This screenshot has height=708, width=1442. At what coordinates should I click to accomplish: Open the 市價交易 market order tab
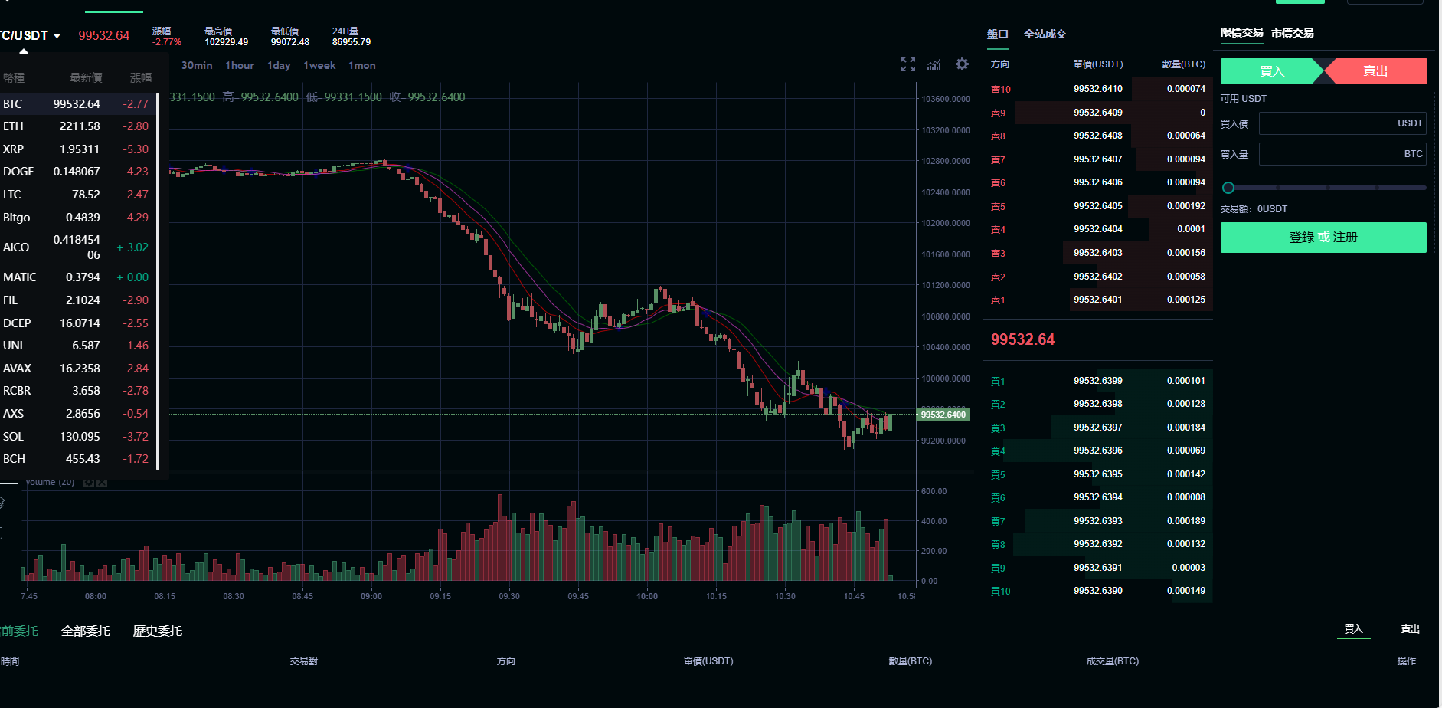[1292, 33]
